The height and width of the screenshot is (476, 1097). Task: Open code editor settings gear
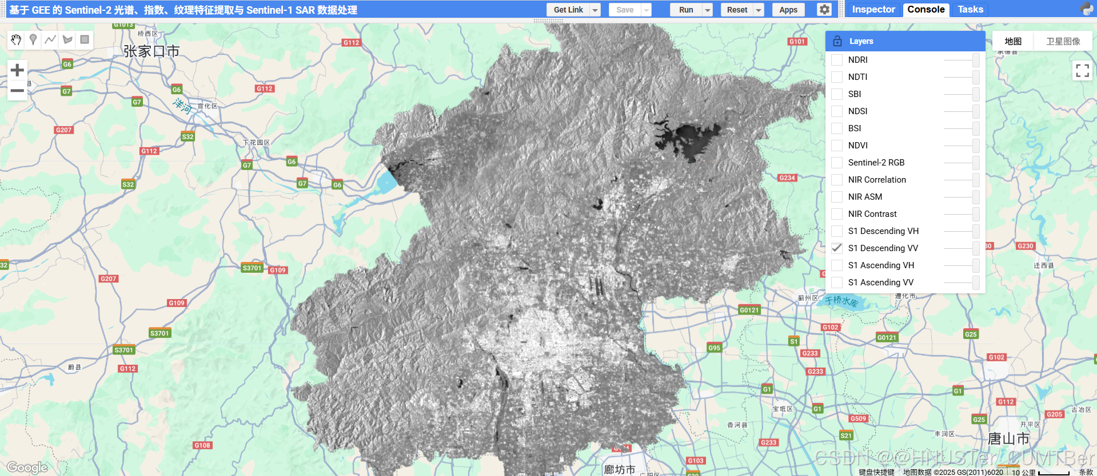[x=824, y=10]
